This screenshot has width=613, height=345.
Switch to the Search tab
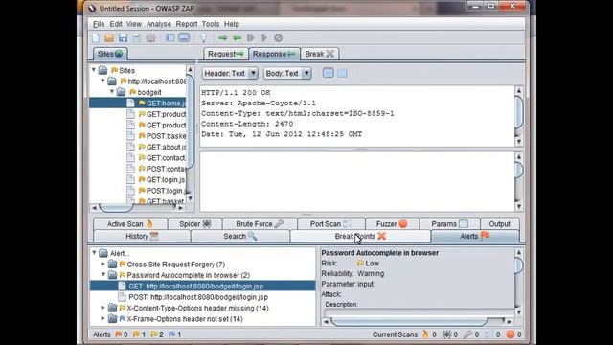(x=240, y=237)
